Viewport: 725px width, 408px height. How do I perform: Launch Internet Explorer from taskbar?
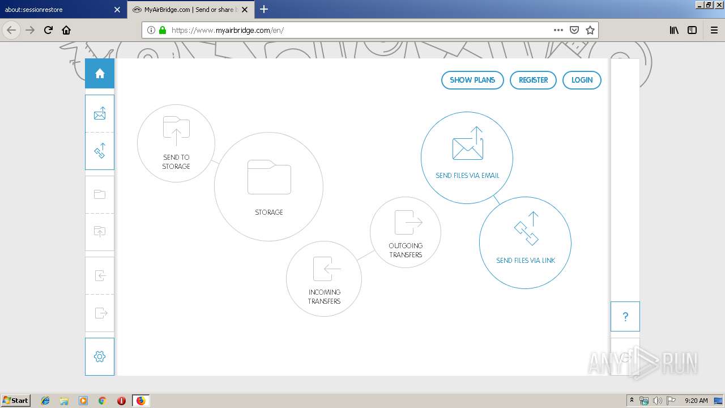tap(45, 401)
